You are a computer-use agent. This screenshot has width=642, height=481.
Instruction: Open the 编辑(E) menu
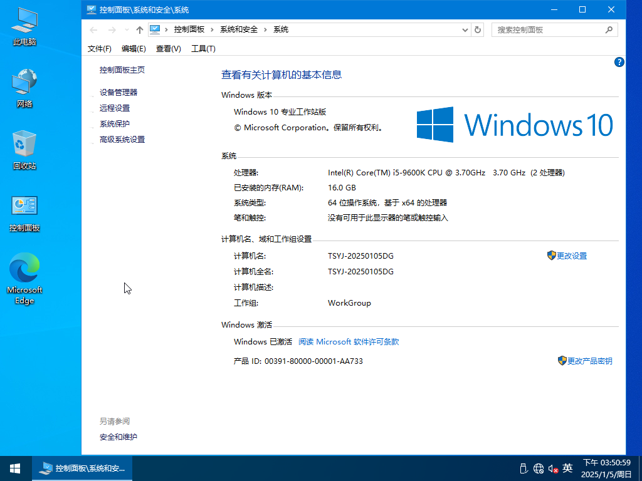[x=134, y=49]
